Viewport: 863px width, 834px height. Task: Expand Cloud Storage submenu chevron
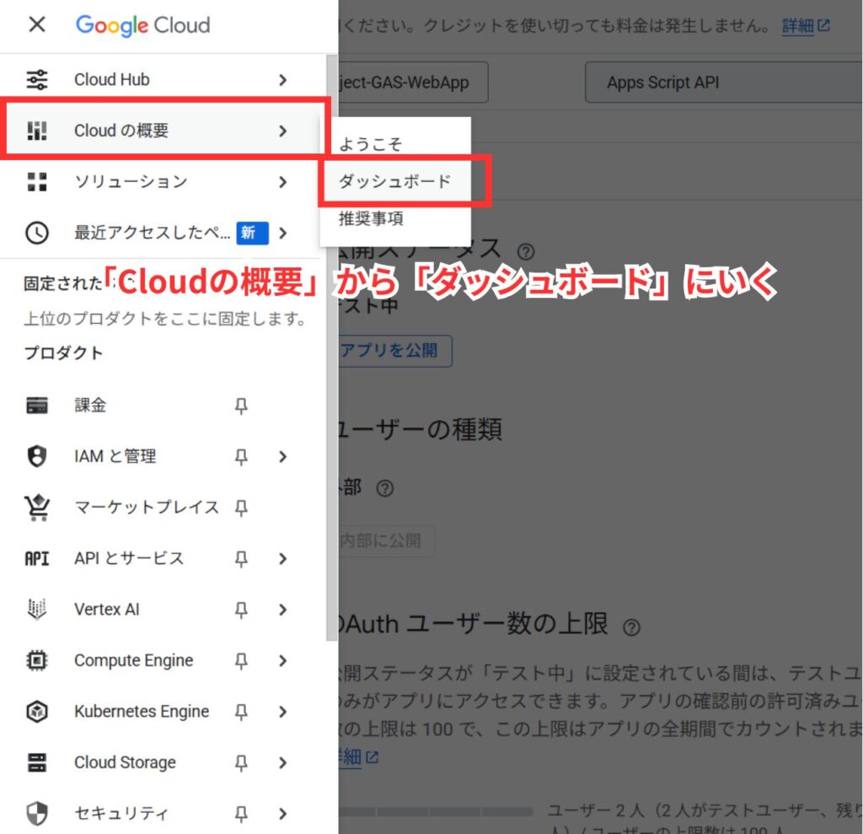pyautogui.click(x=283, y=762)
